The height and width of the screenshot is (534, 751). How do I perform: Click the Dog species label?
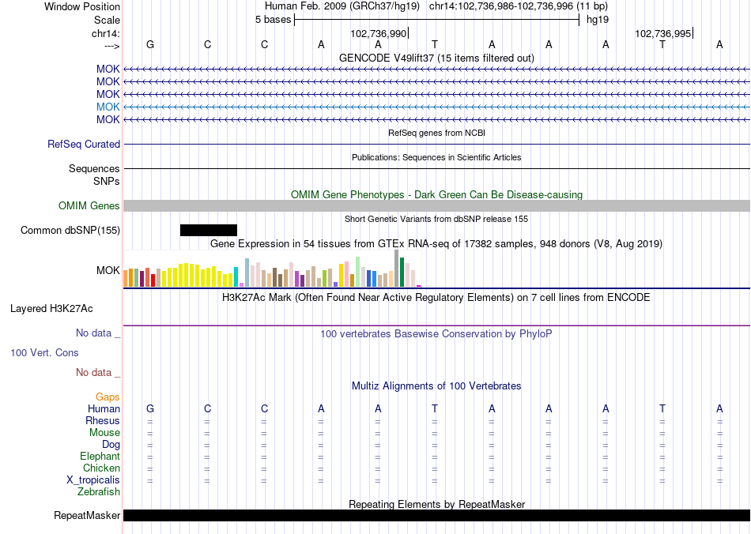[x=111, y=445]
